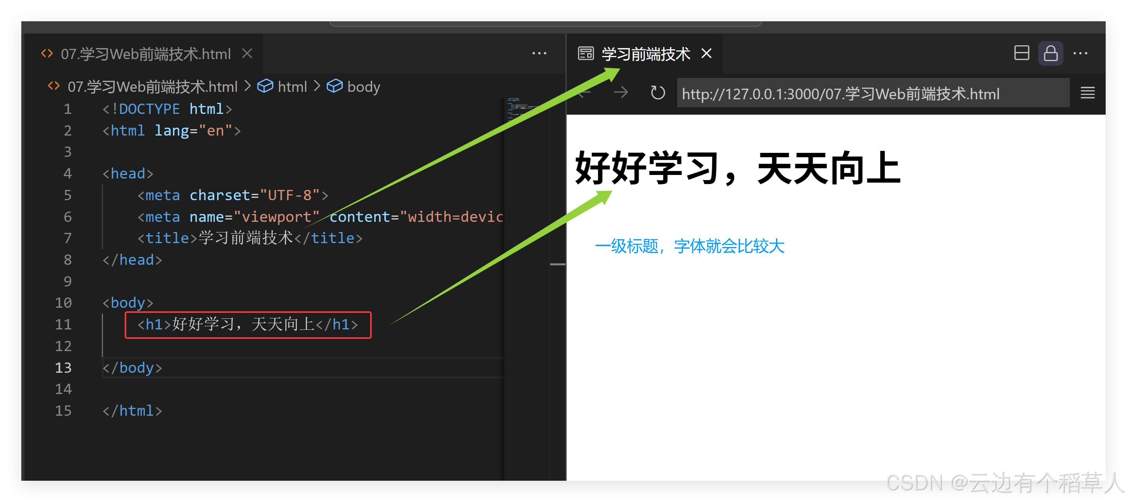The image size is (1127, 502).
Task: Click the split editor layout icon
Action: click(x=1021, y=53)
